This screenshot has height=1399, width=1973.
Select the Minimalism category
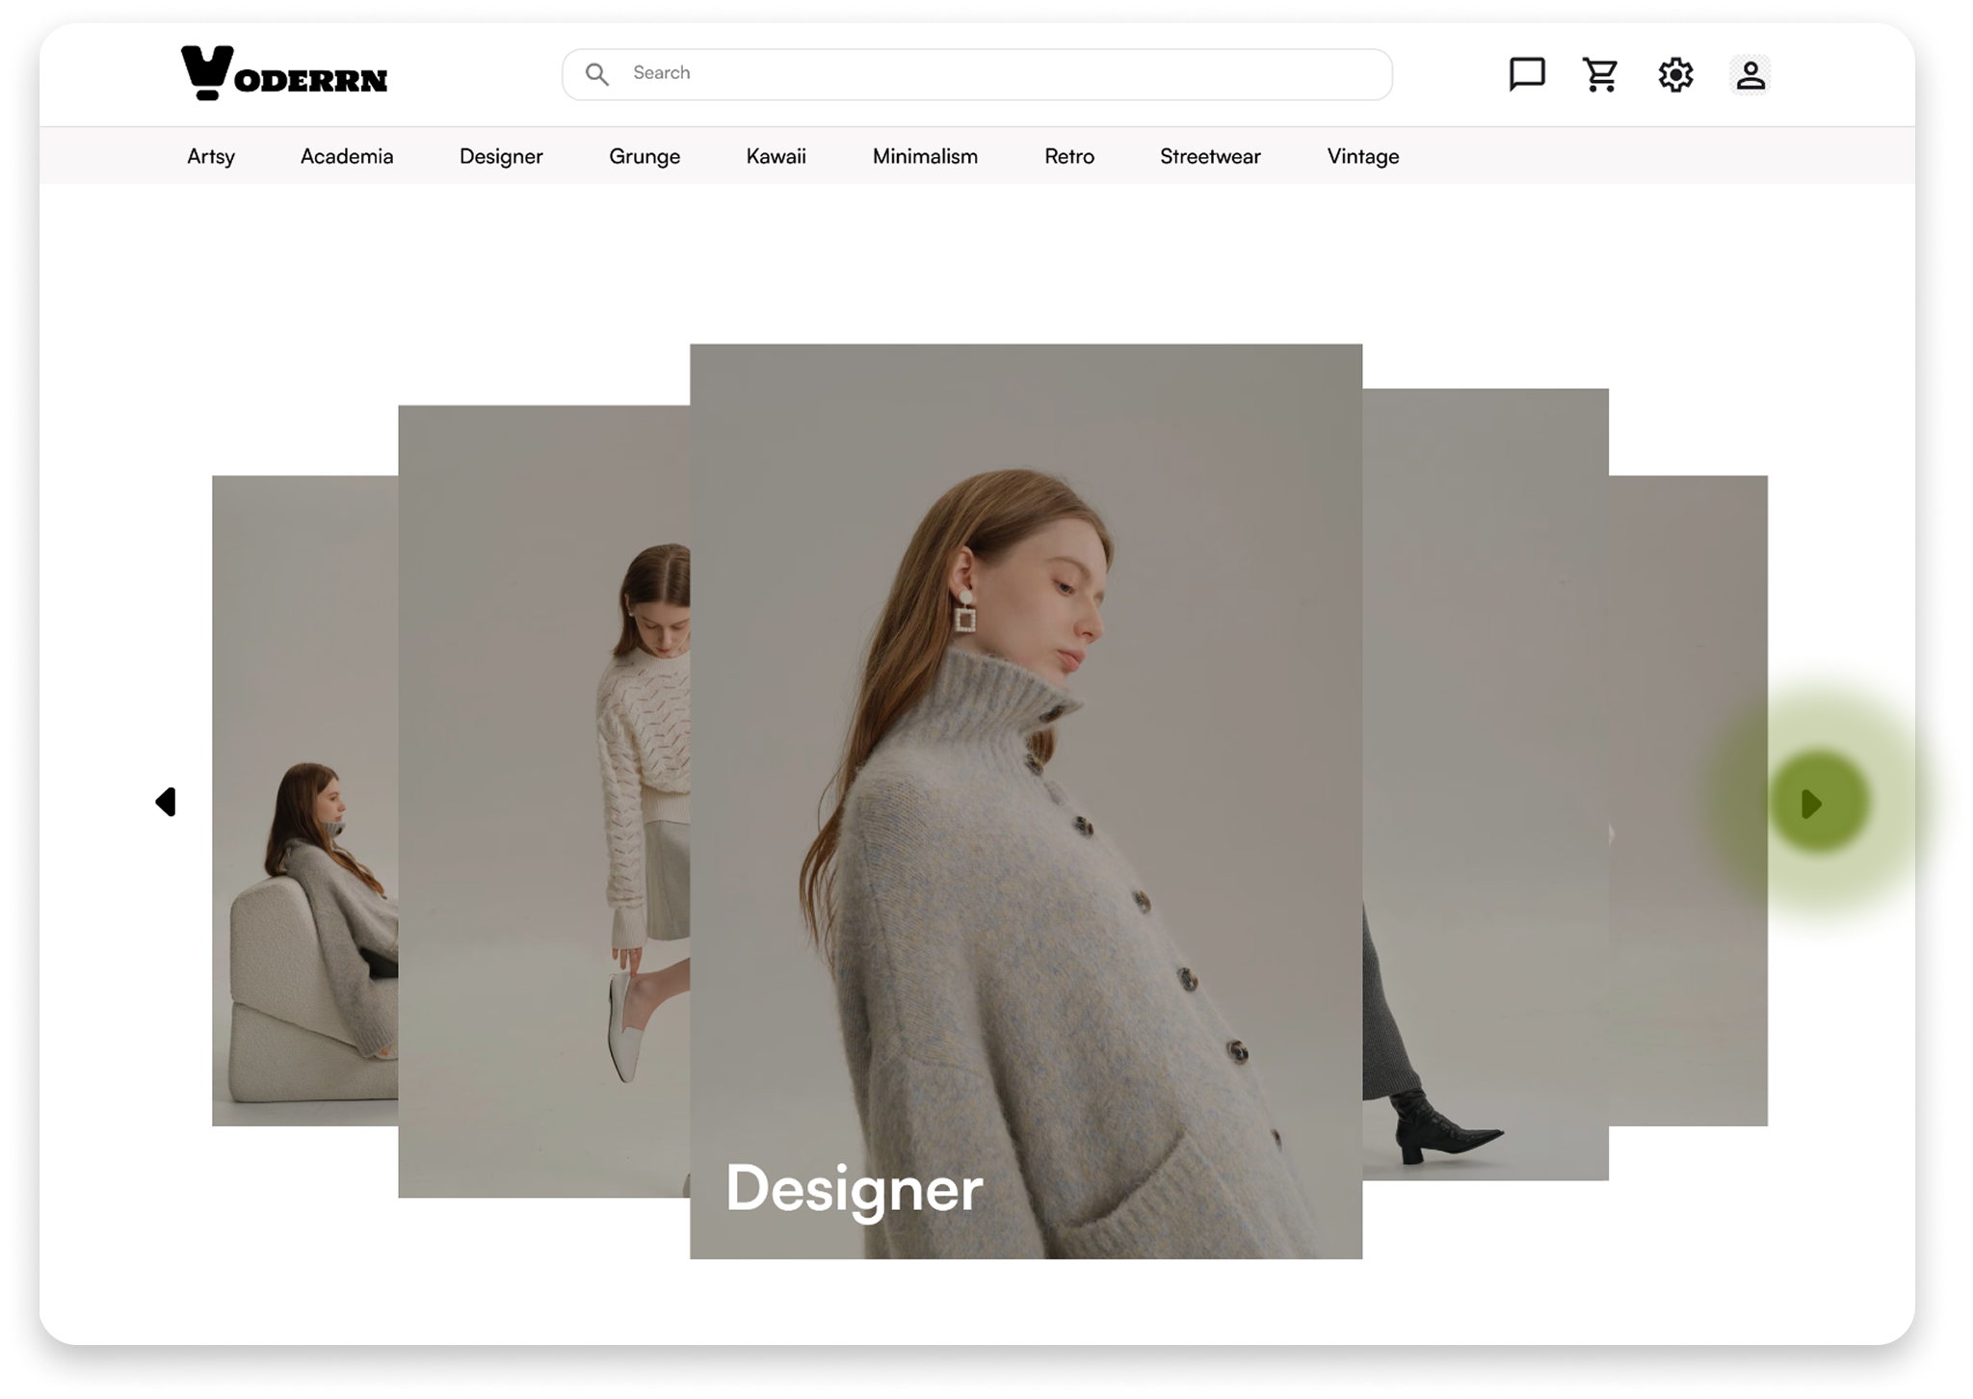[925, 156]
